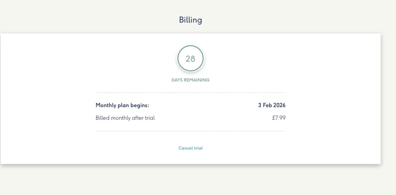Click the number 28 inside the circle
The image size is (396, 195).
(190, 59)
